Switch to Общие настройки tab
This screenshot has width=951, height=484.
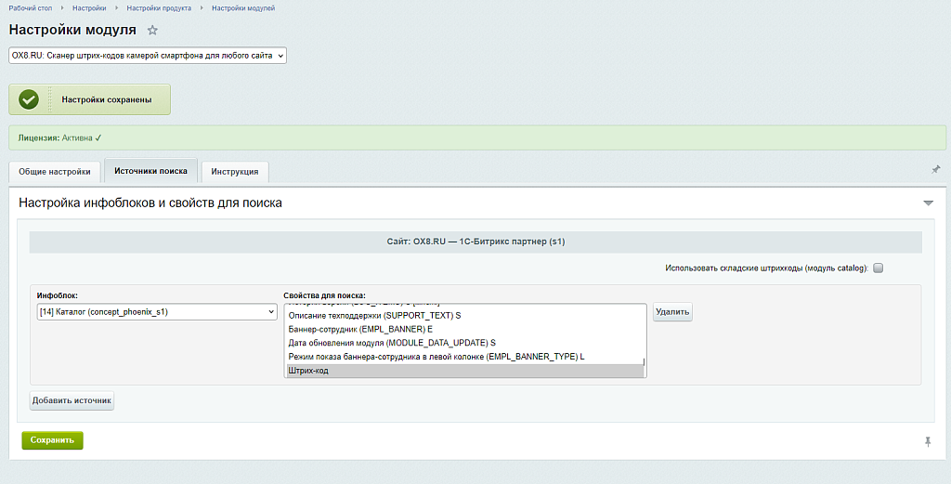pyautogui.click(x=55, y=172)
